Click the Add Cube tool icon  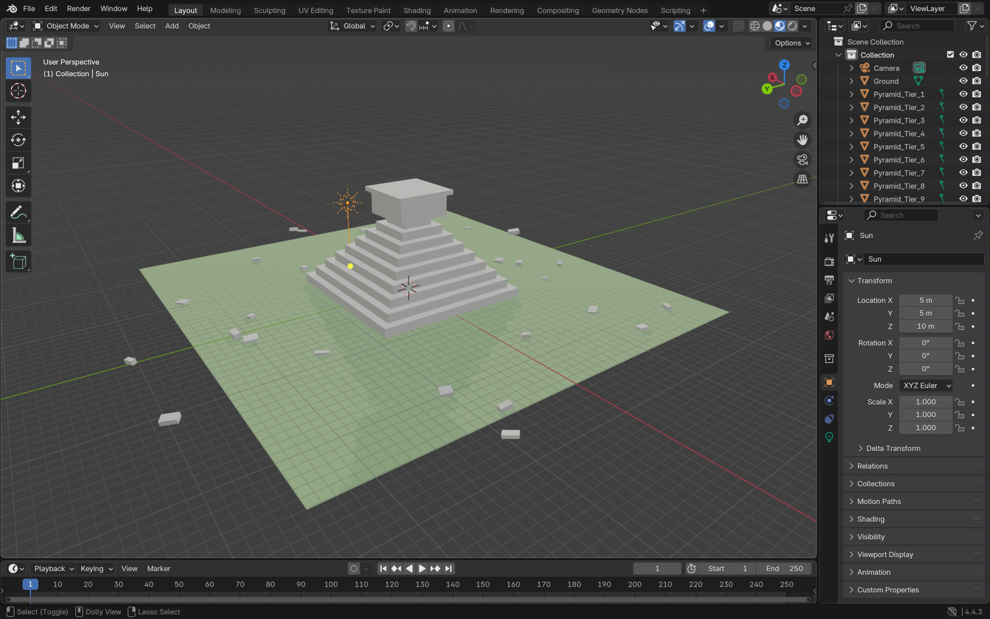tap(18, 262)
